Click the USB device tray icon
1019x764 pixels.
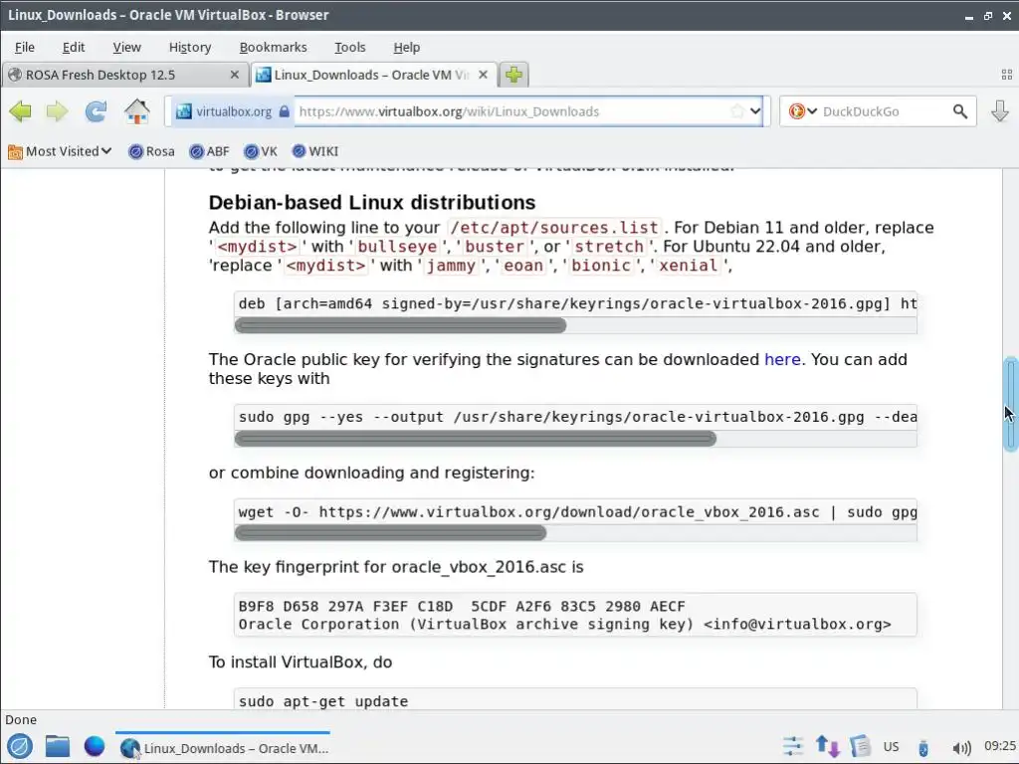pos(922,748)
